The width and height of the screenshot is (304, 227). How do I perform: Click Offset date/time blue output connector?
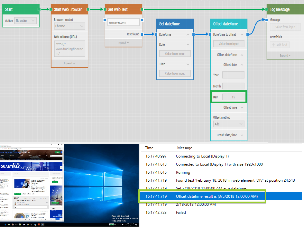coord(247,34)
